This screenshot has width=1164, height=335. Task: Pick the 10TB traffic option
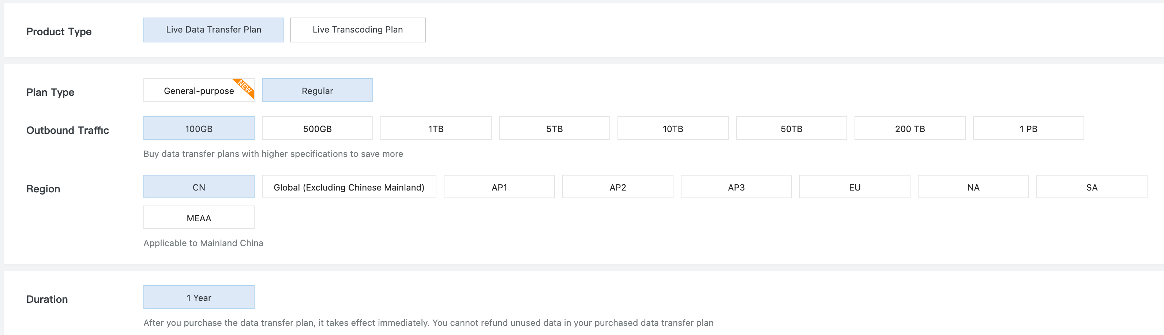(x=673, y=128)
